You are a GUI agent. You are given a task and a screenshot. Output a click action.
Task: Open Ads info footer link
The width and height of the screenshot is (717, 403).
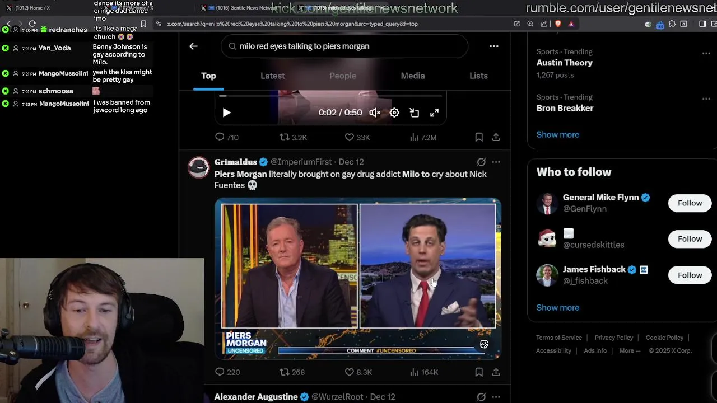point(595,350)
